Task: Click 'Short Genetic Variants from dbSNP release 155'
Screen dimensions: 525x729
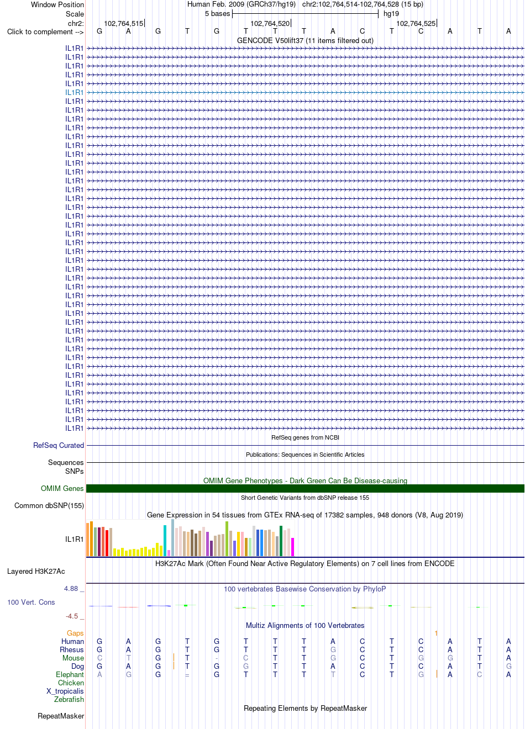Action: pyautogui.click(x=305, y=498)
